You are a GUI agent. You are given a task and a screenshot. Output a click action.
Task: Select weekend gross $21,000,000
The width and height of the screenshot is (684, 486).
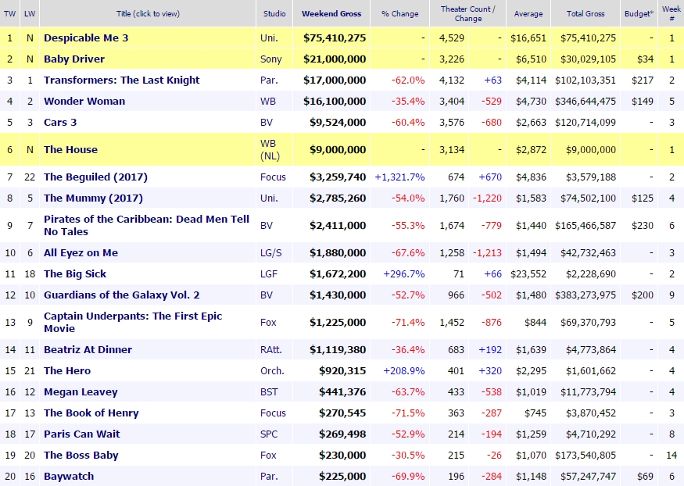click(x=335, y=59)
